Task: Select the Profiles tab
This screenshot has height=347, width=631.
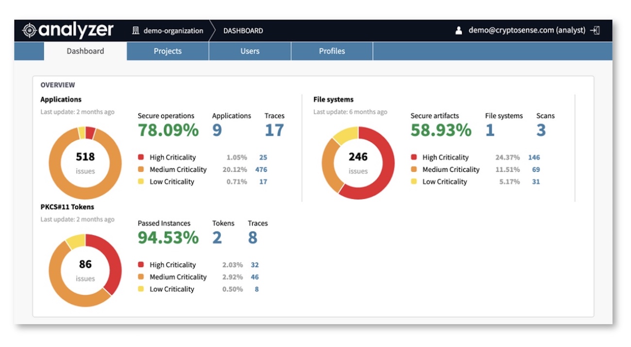Action: pyautogui.click(x=332, y=51)
